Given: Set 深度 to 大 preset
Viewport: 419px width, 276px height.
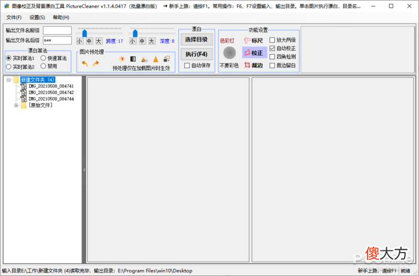Looking at the screenshot, I should pos(152,41).
